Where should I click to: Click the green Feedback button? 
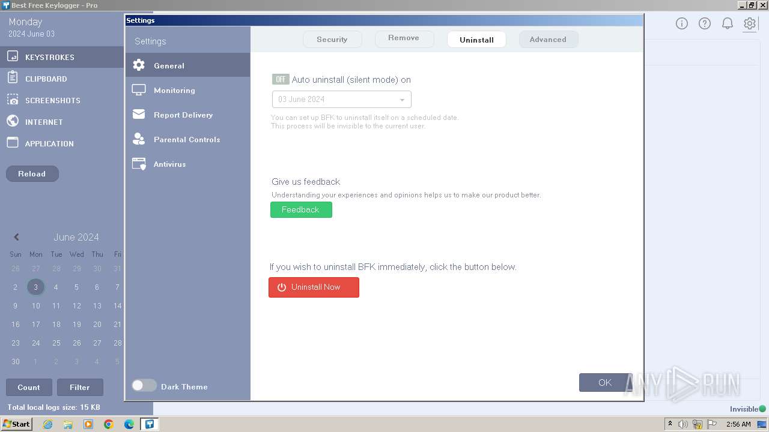coord(301,209)
